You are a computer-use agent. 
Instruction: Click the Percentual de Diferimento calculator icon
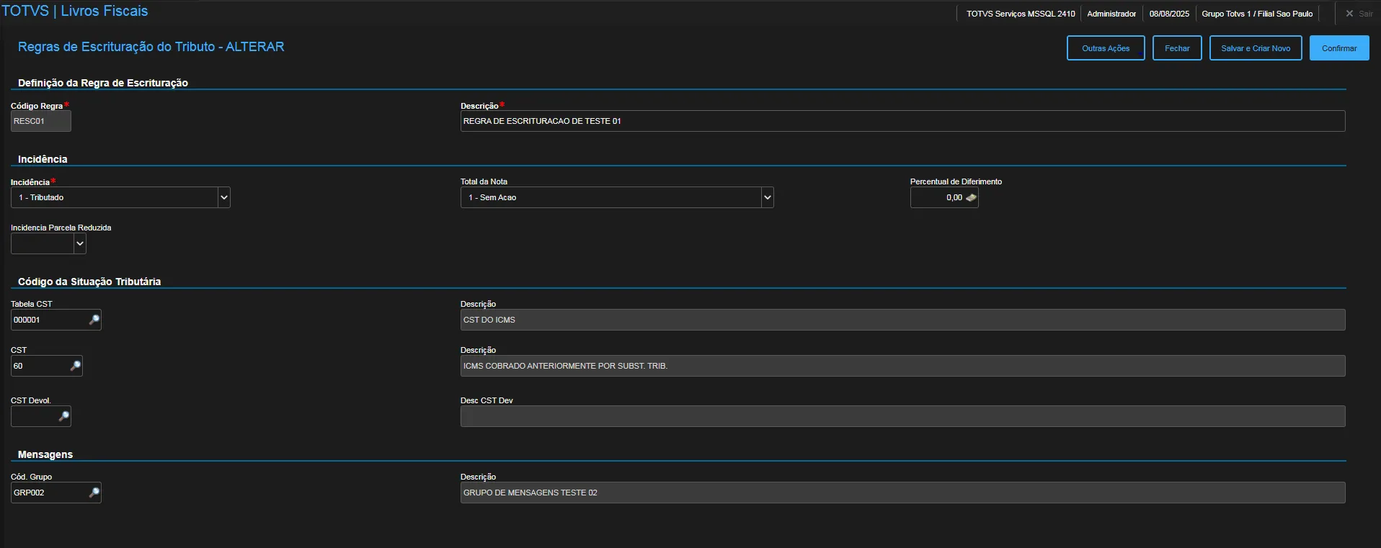[971, 197]
